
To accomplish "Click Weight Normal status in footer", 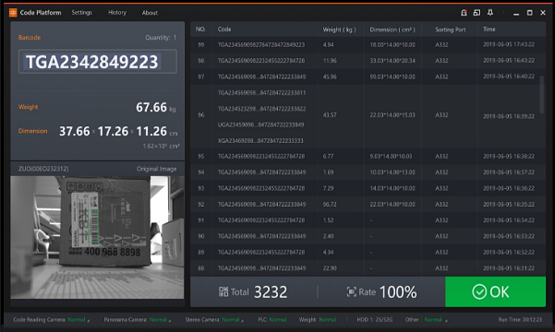I will coord(318,320).
